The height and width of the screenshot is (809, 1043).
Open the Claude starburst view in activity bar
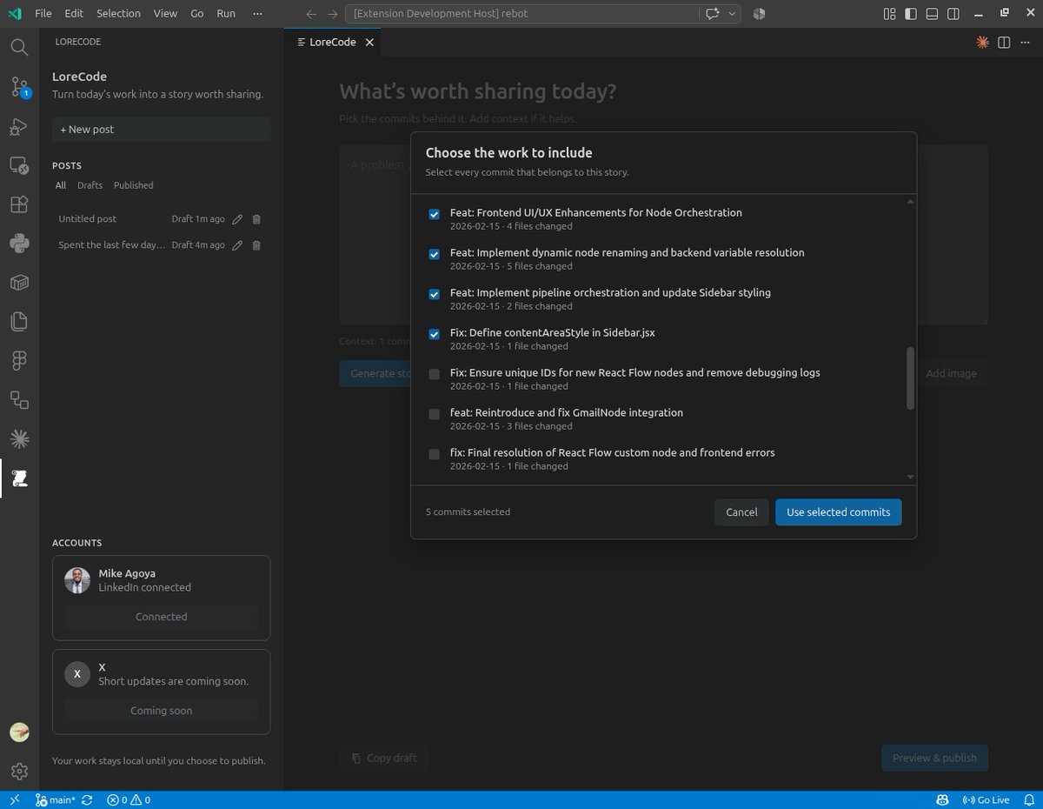click(x=19, y=439)
